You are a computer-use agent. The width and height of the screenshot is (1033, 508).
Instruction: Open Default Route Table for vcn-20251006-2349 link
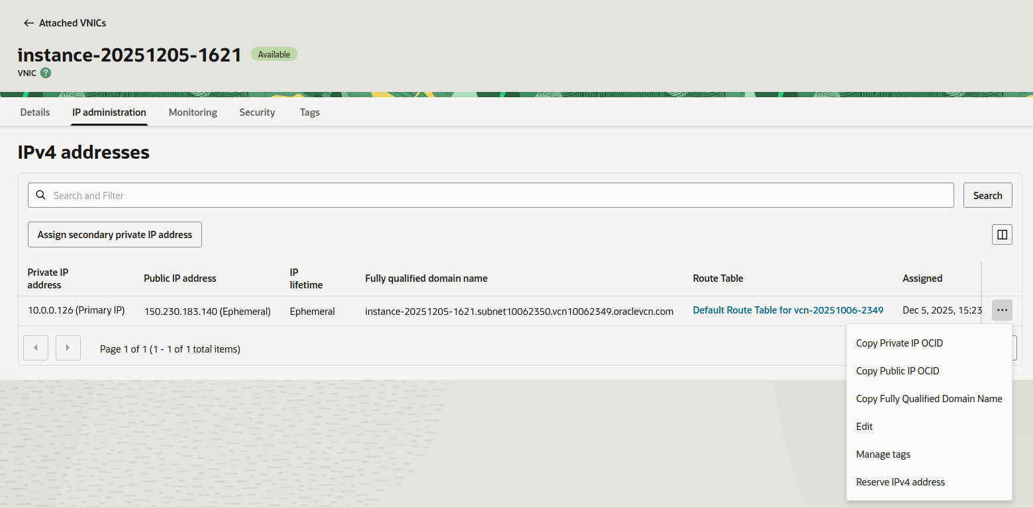pos(788,310)
